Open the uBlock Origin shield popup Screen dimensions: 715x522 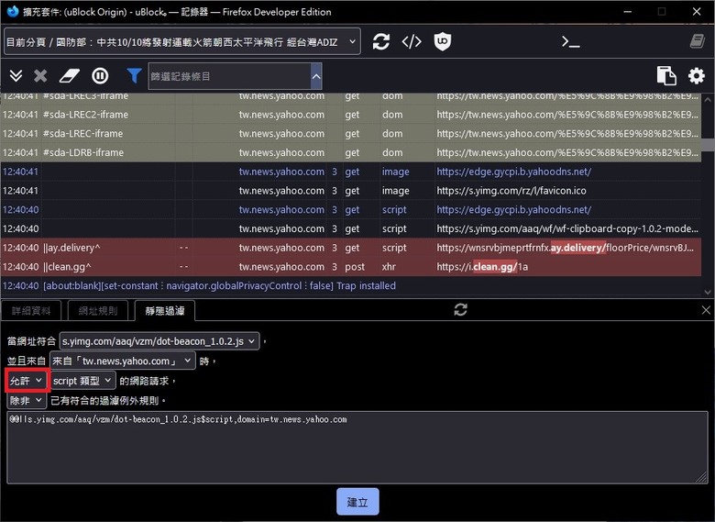[443, 41]
